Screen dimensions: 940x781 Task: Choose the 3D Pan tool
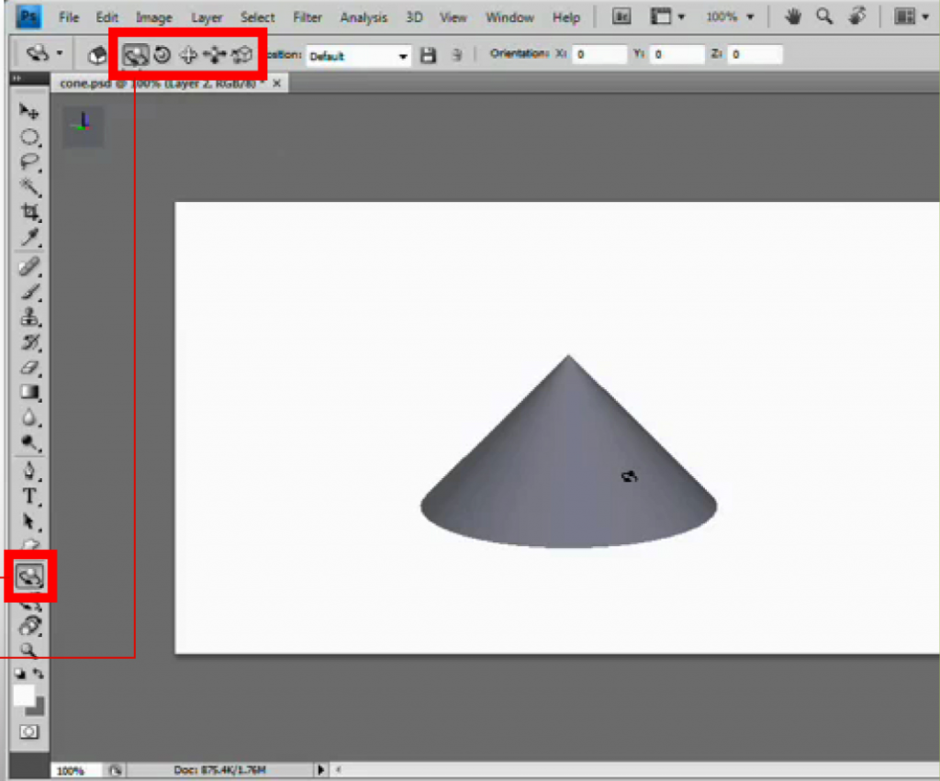tap(187, 55)
